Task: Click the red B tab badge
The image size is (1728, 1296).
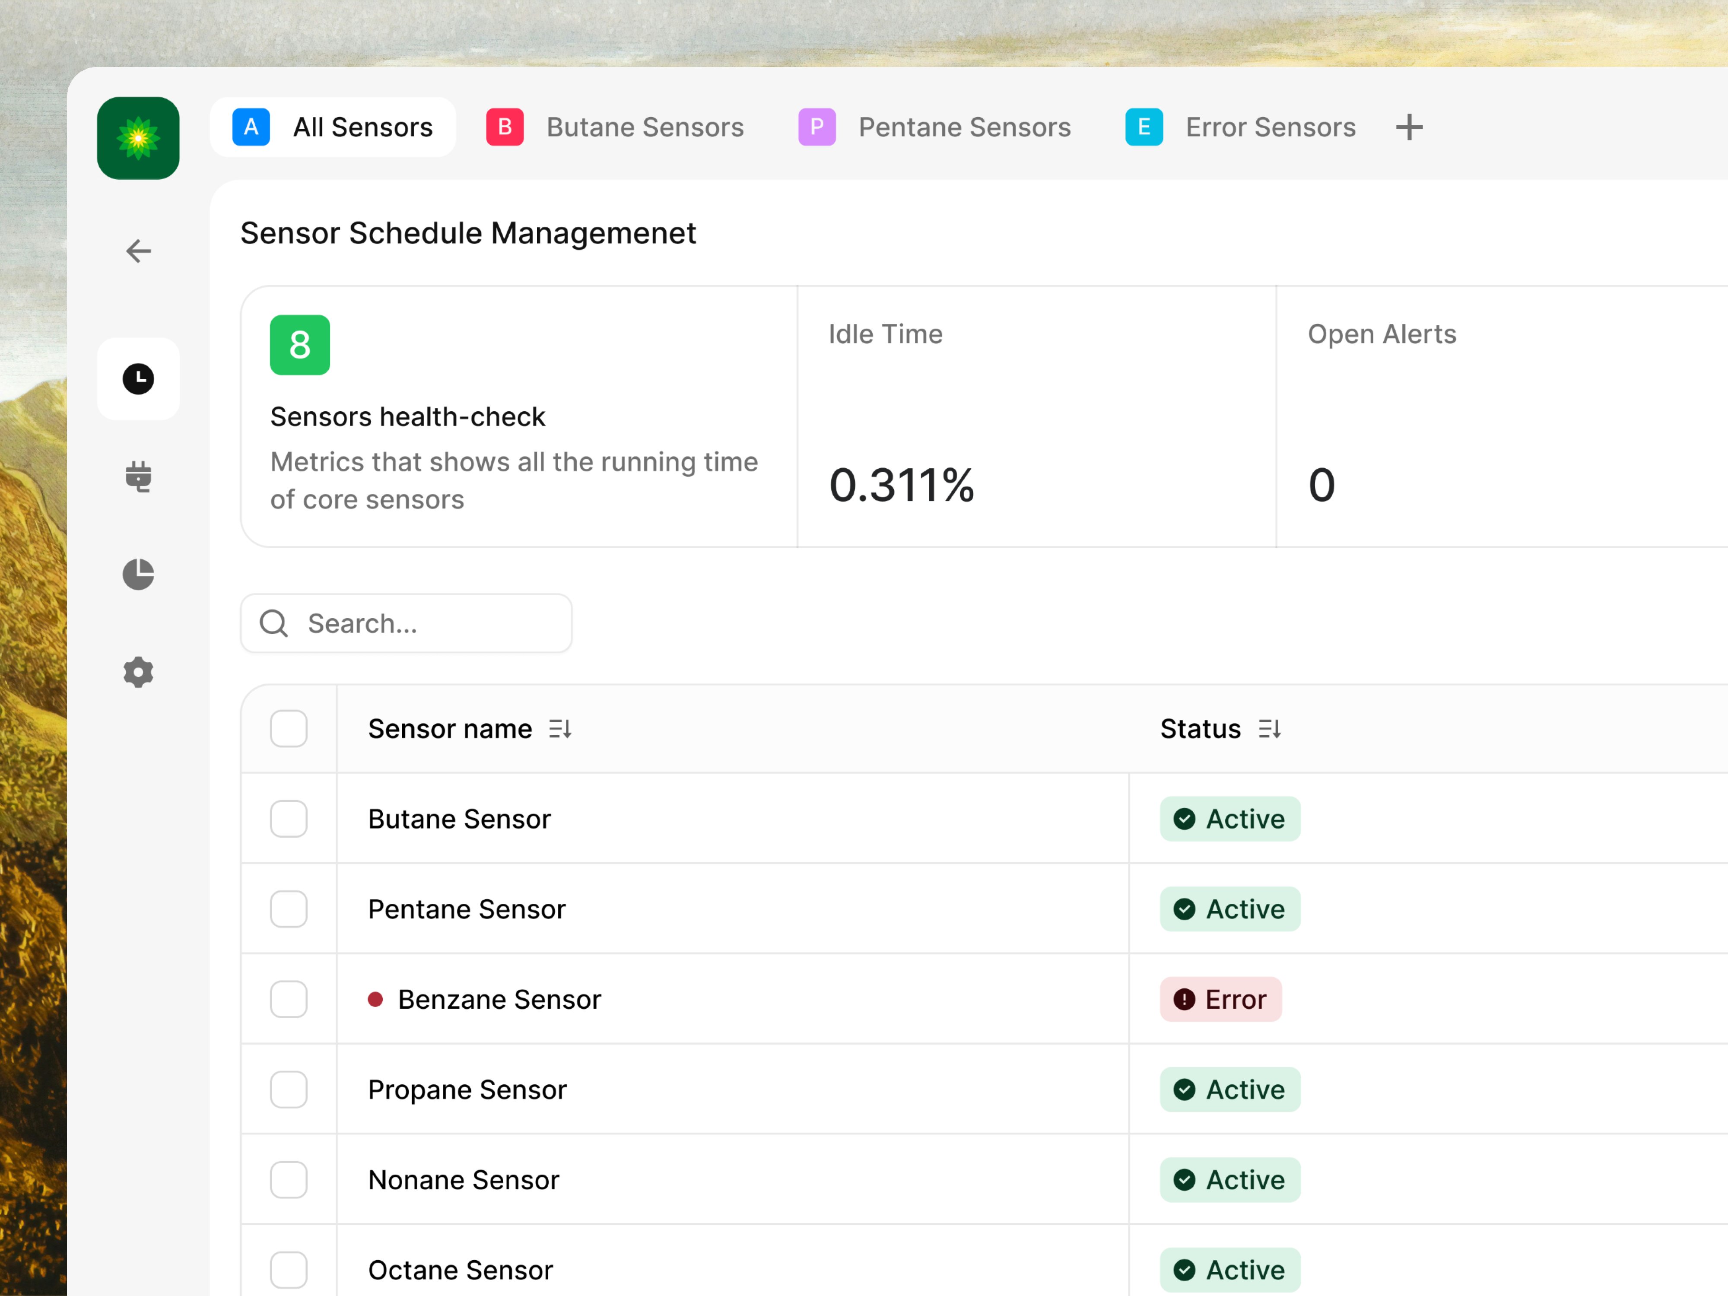Action: 505,127
